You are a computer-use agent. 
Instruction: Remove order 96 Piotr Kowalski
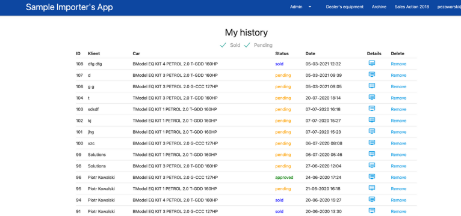pyautogui.click(x=398, y=178)
